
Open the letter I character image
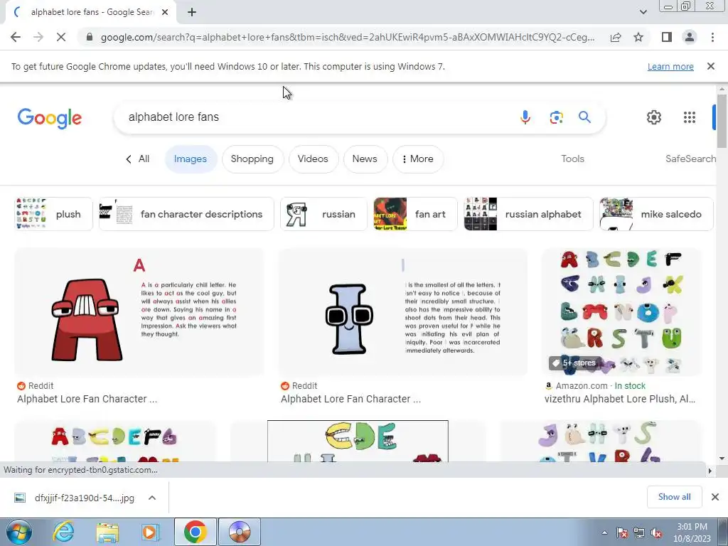[x=403, y=312]
